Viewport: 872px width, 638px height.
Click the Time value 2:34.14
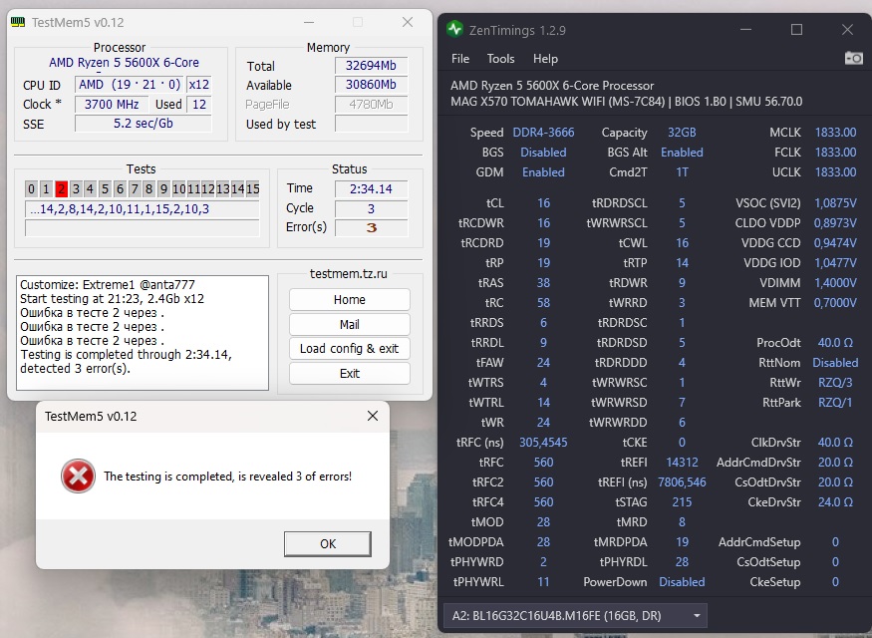(371, 189)
